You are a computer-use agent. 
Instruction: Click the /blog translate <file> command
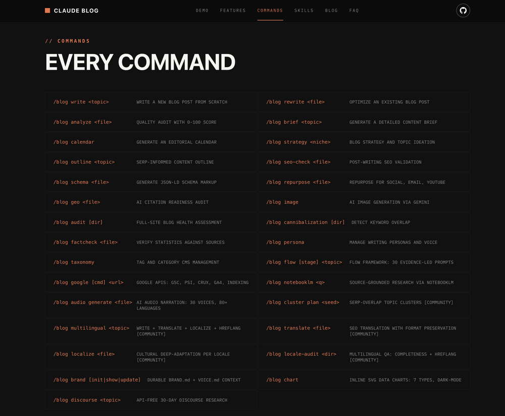[x=298, y=328]
